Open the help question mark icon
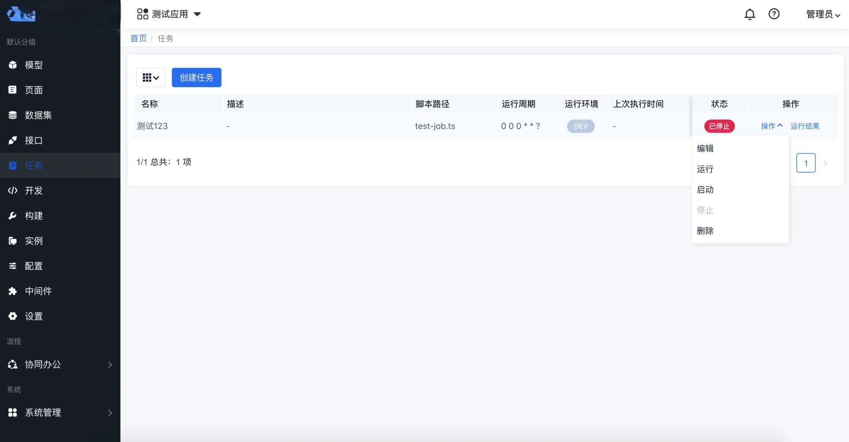Image resolution: width=849 pixels, height=442 pixels. pyautogui.click(x=774, y=14)
